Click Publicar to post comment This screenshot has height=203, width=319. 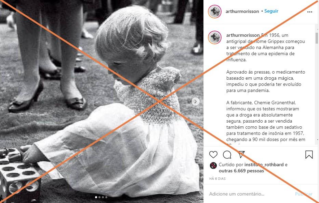(304, 194)
